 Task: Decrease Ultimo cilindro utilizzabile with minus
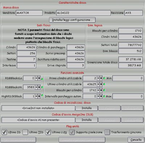98,84
